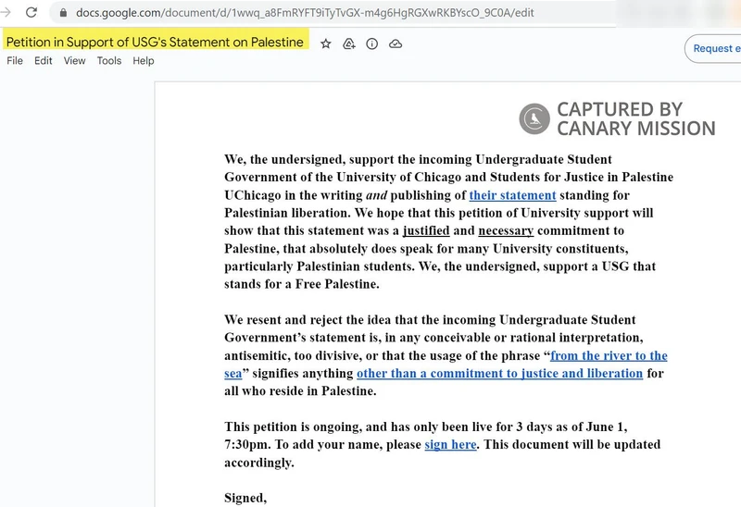Open the 'other than a commitment to justice' link

pyautogui.click(x=499, y=374)
